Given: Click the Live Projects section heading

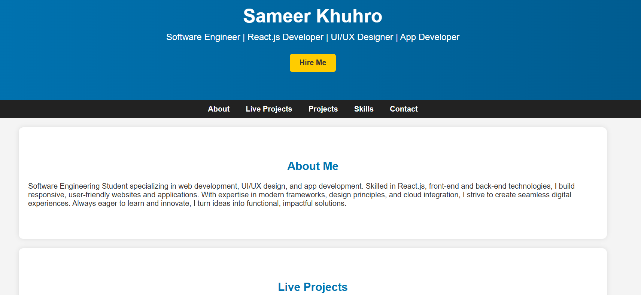Looking at the screenshot, I should tap(313, 287).
